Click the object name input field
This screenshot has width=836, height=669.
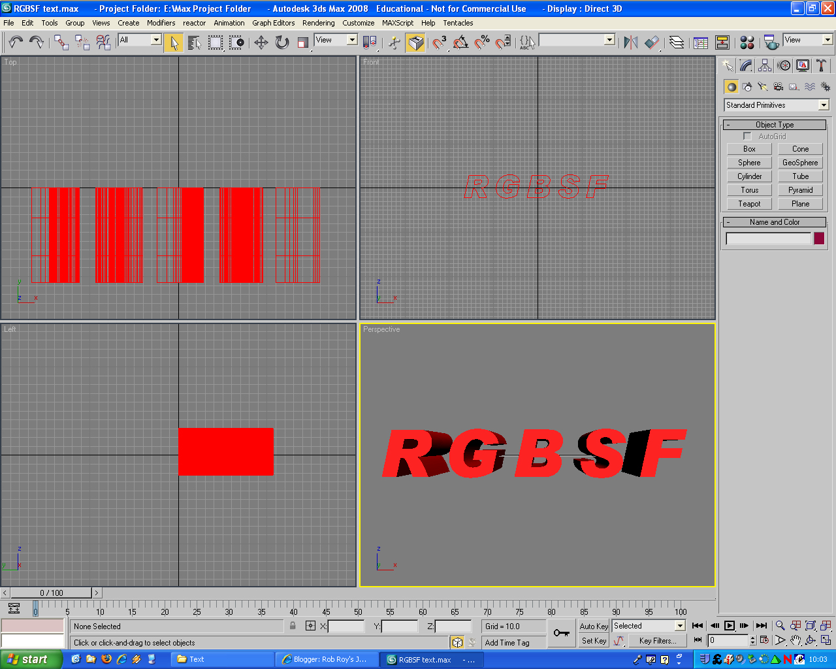click(x=768, y=238)
